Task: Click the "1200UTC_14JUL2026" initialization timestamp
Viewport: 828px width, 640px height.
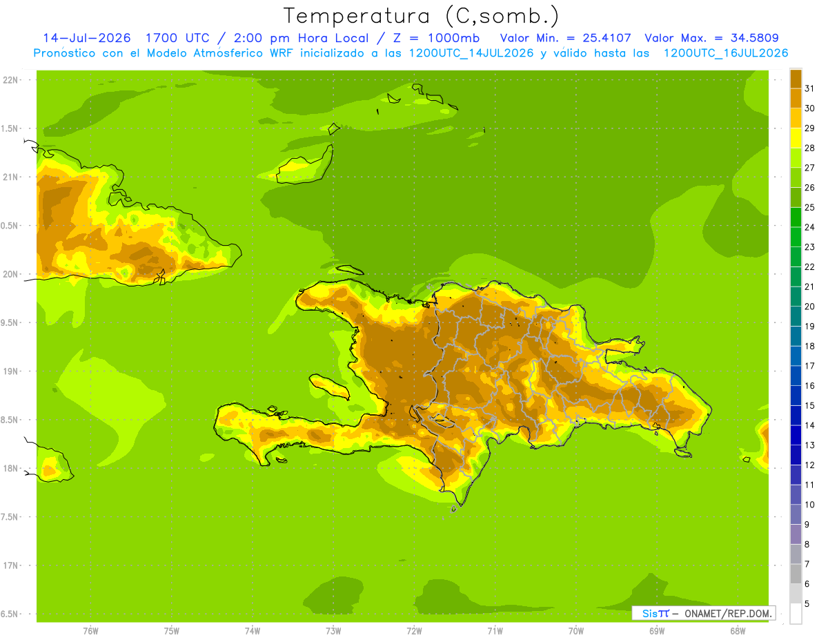Action: pos(471,53)
